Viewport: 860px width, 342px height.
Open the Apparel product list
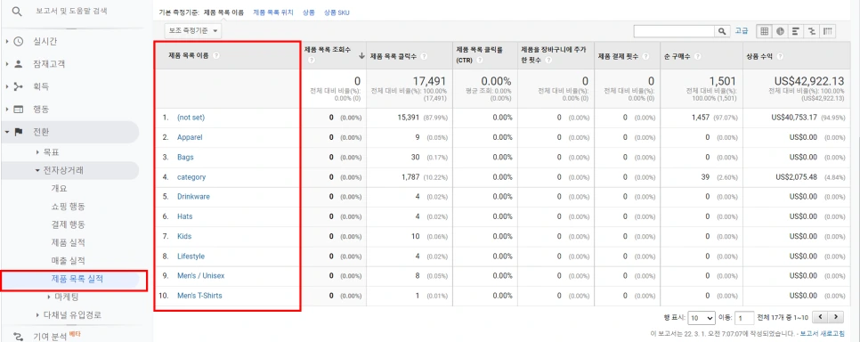[x=190, y=137]
